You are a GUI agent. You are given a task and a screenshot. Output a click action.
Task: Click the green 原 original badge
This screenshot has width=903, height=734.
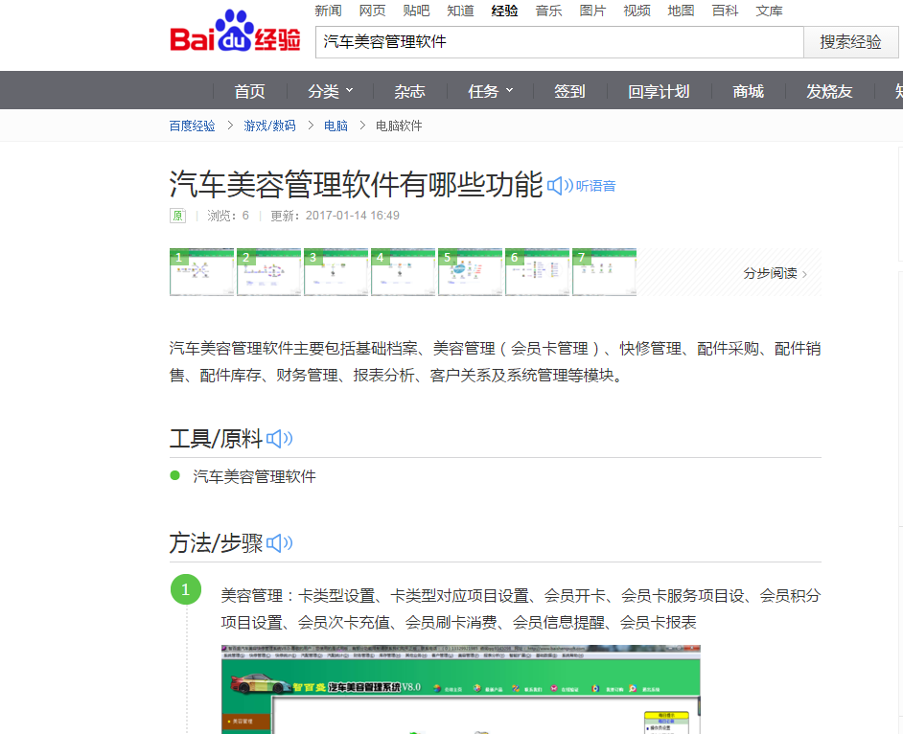click(177, 216)
